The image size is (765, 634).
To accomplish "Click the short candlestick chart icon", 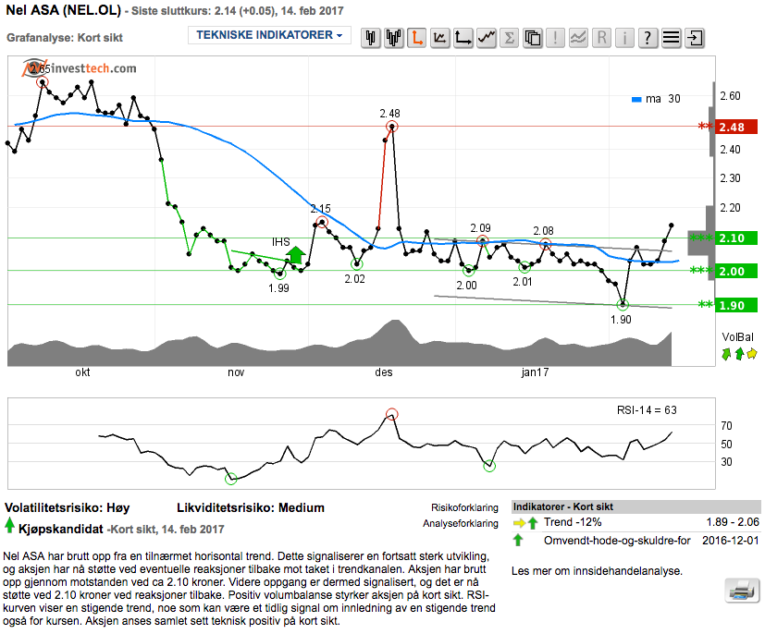I will (371, 38).
